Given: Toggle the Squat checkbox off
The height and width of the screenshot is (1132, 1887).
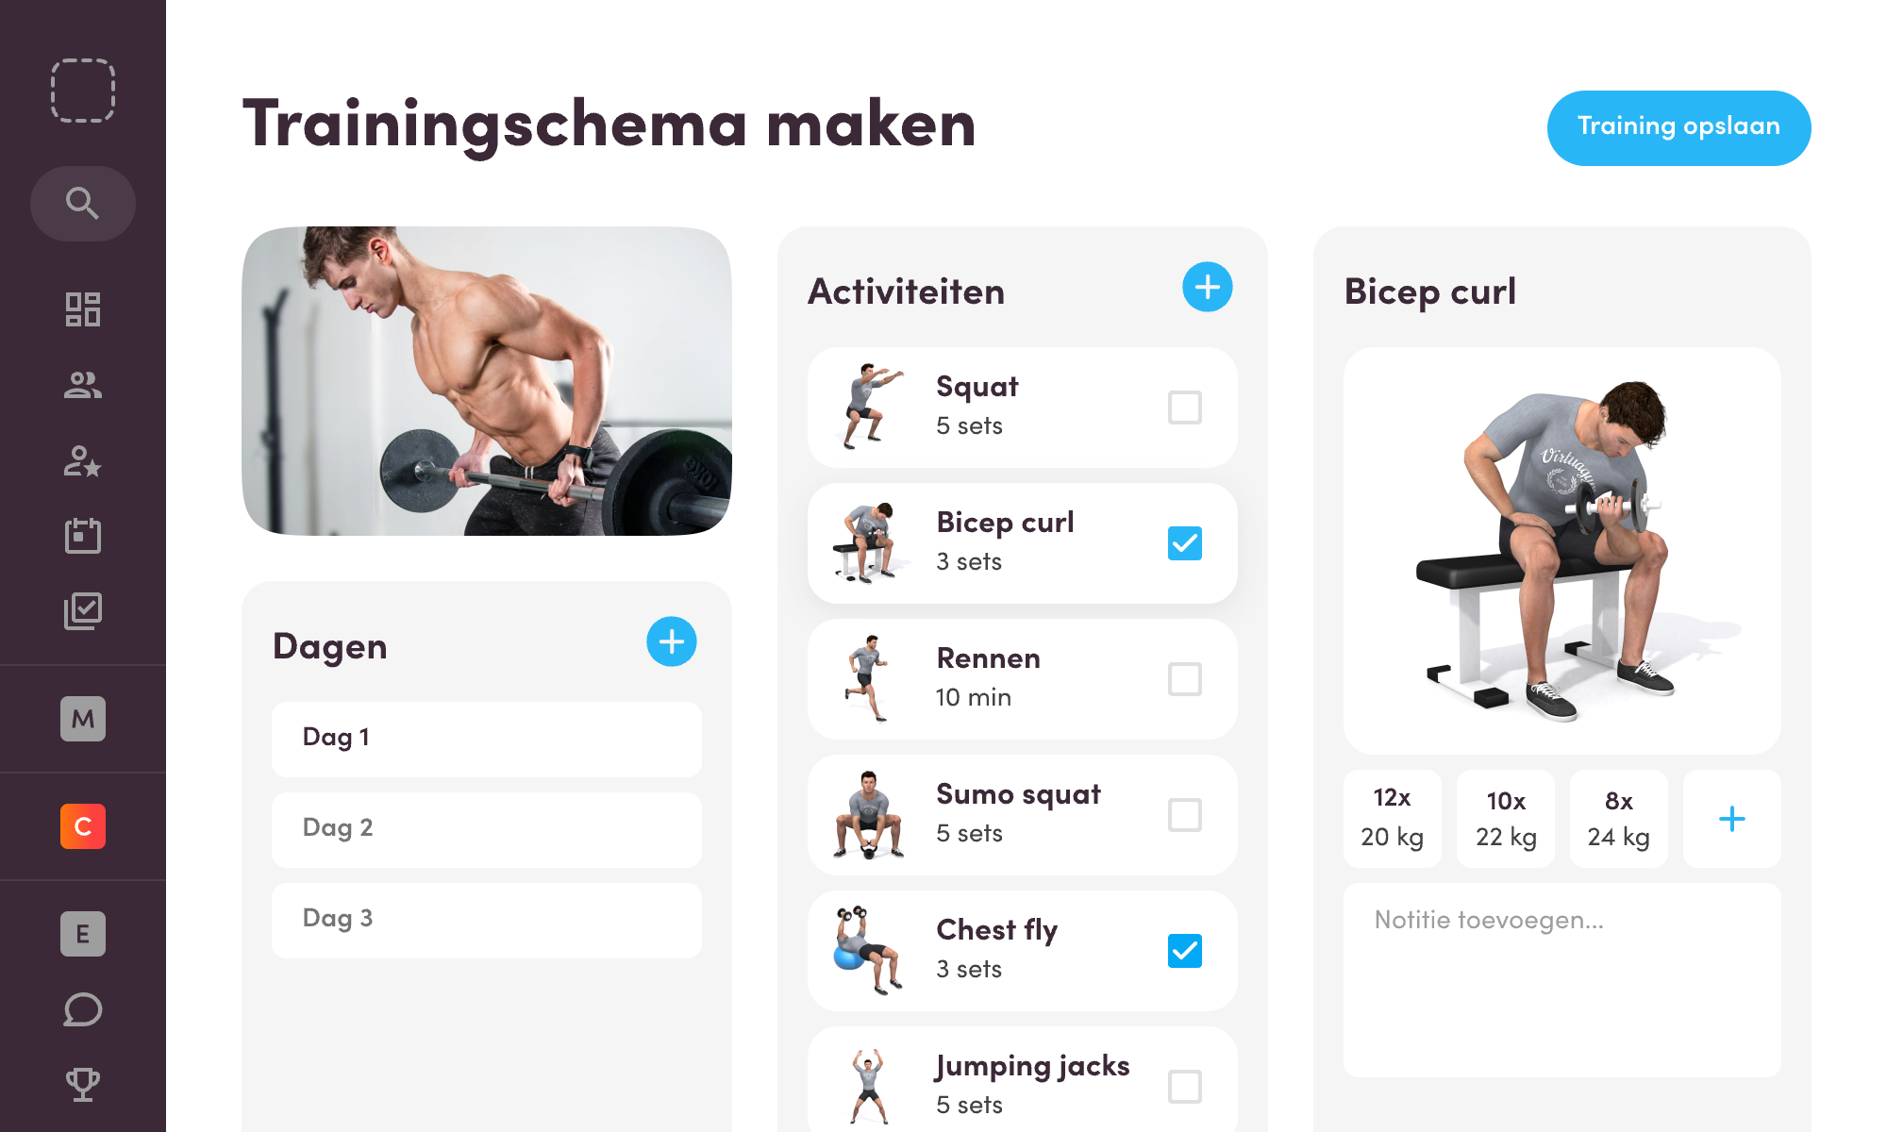Looking at the screenshot, I should [x=1183, y=407].
